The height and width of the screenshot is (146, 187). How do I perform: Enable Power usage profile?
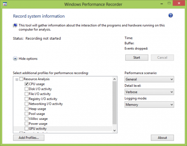(x=27, y=124)
